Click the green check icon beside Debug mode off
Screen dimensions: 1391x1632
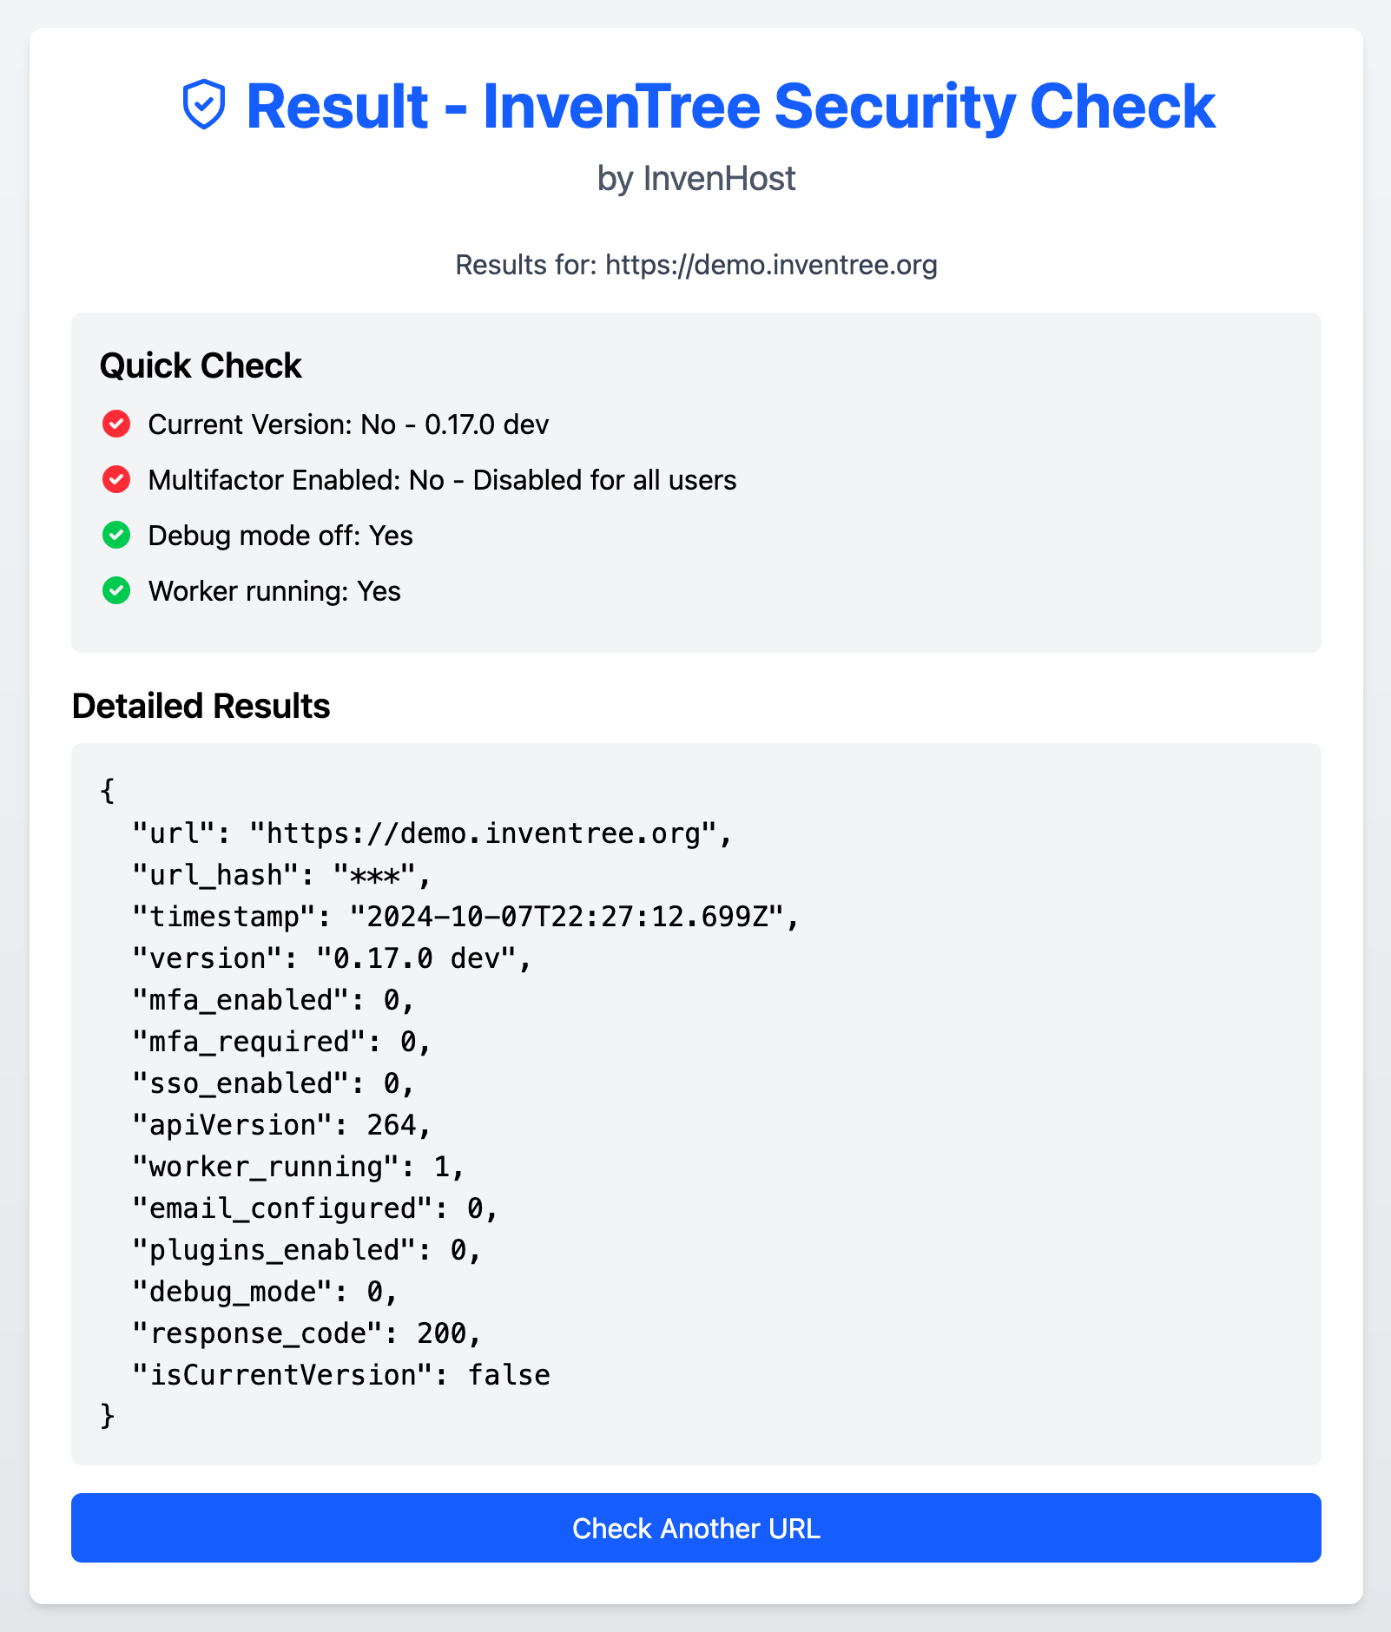tap(115, 536)
